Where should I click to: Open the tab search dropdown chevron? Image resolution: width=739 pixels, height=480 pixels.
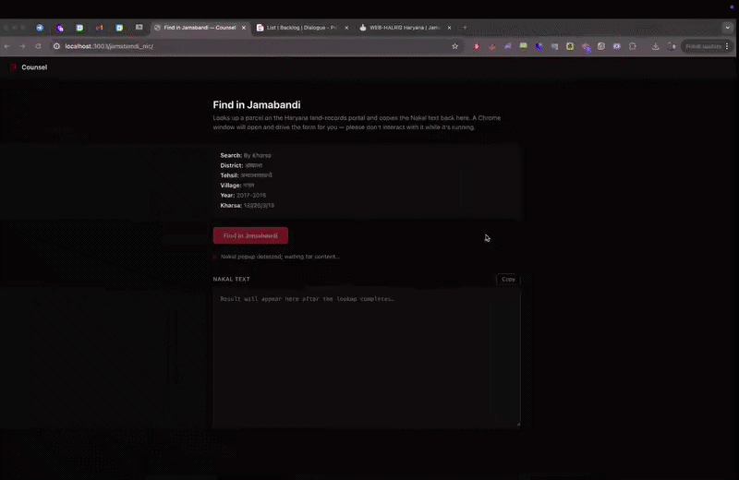(728, 28)
